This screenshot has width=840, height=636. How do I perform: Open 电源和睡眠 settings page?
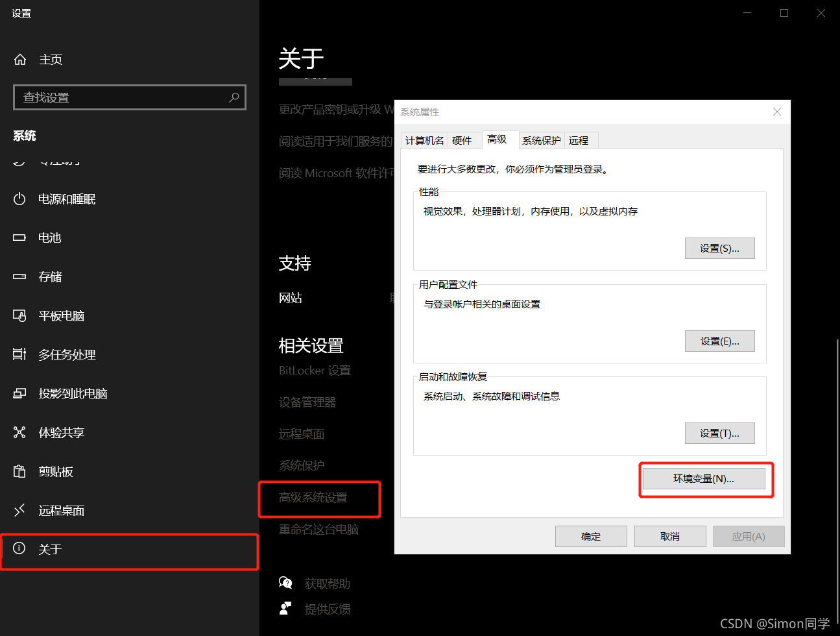[130, 199]
